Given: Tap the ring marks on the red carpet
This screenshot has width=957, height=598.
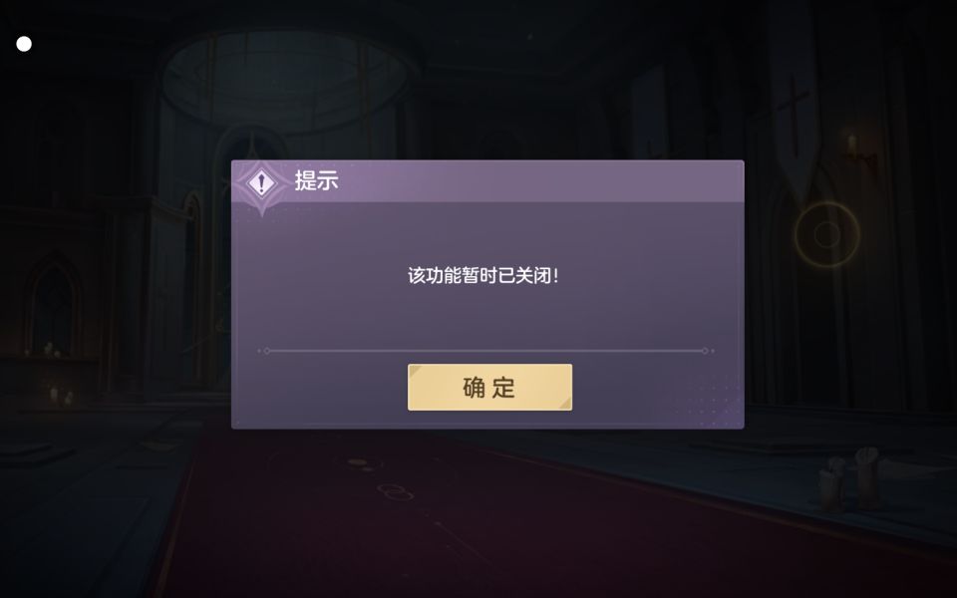Looking at the screenshot, I should 396,491.
